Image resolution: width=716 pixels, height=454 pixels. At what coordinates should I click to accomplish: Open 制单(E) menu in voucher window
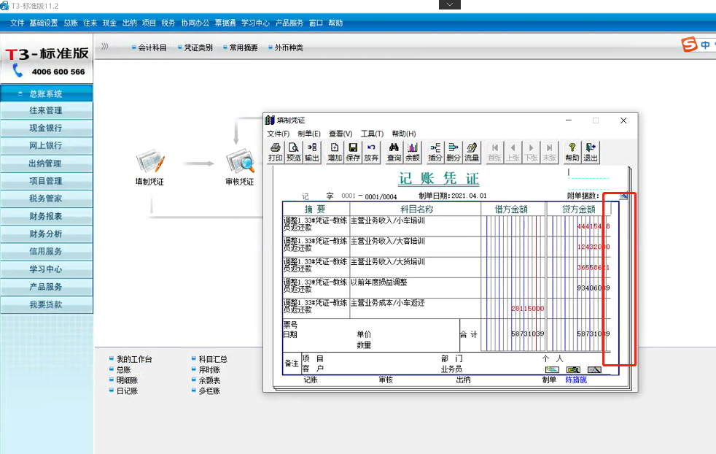[x=309, y=134]
